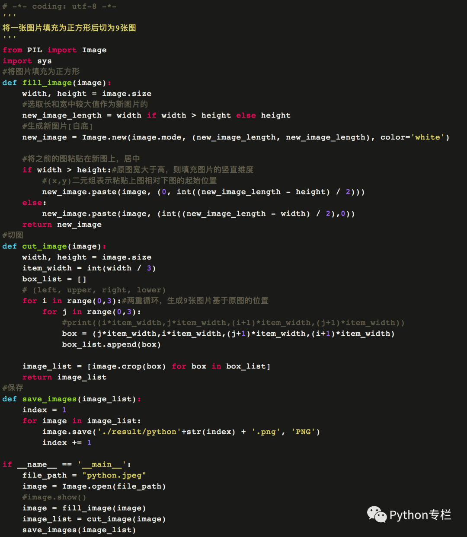The height and width of the screenshot is (537, 467).
Task: Click the docstring text "将一张图片填充为正方形后切为9张图"
Action: (69, 28)
